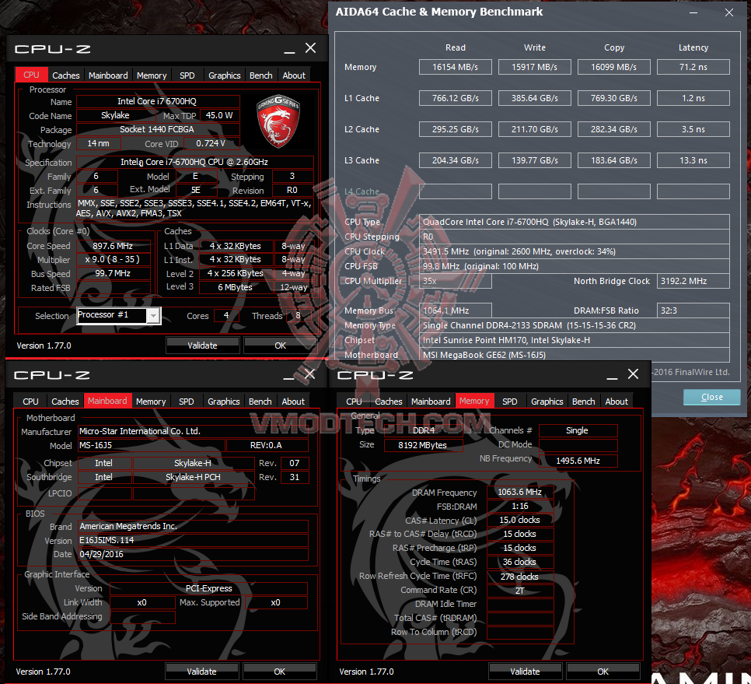Click Validate in the top CPU-Z window

[x=202, y=346]
